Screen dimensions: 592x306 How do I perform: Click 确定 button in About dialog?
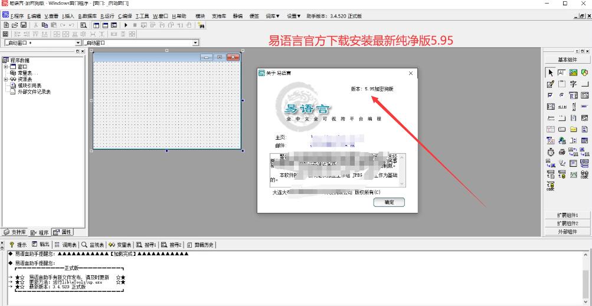pyautogui.click(x=389, y=202)
